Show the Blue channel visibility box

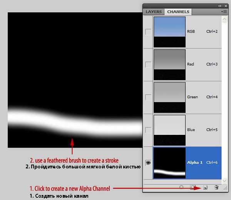tap(148, 130)
